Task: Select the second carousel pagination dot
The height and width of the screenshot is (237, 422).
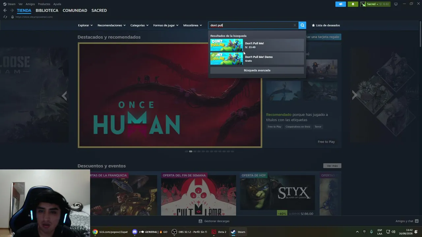Action: point(191,151)
